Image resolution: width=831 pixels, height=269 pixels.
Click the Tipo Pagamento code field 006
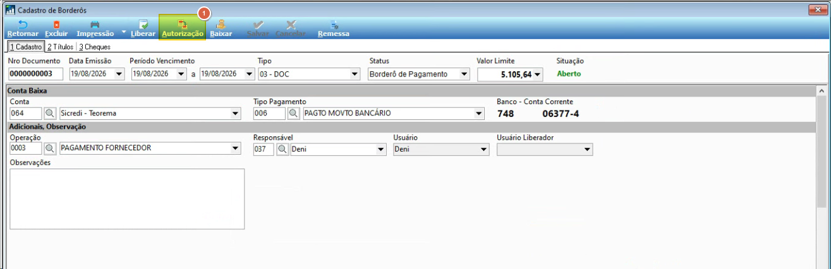tap(269, 114)
